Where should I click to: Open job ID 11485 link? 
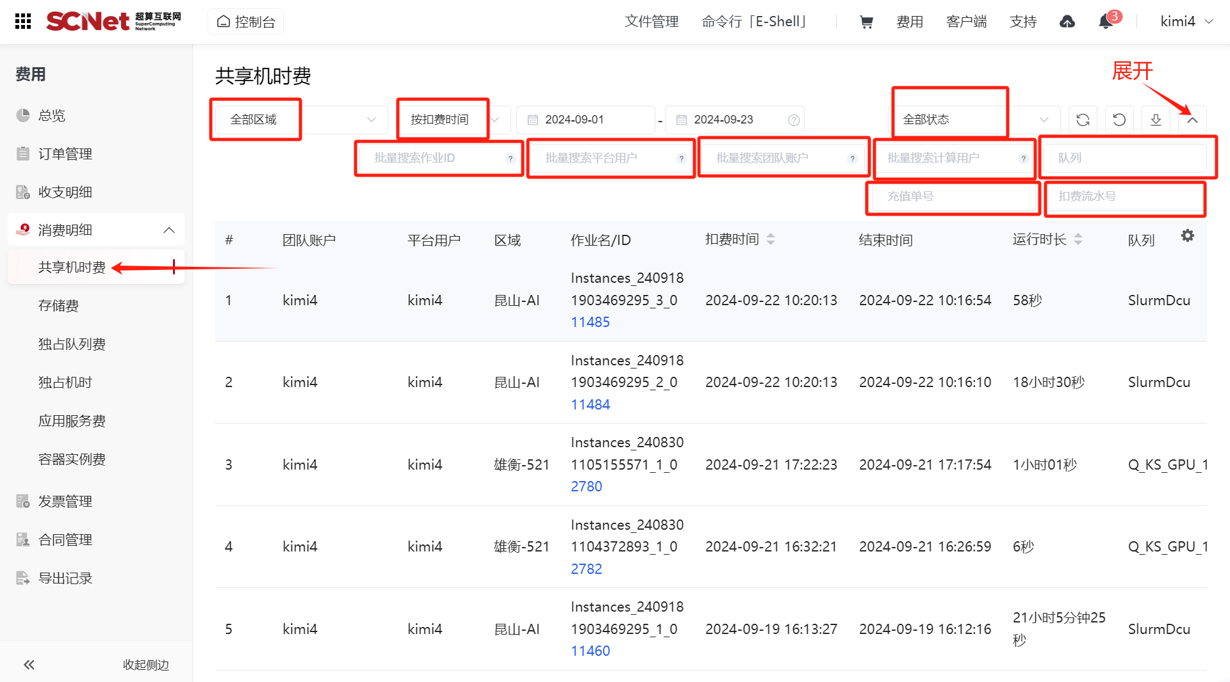pos(590,322)
